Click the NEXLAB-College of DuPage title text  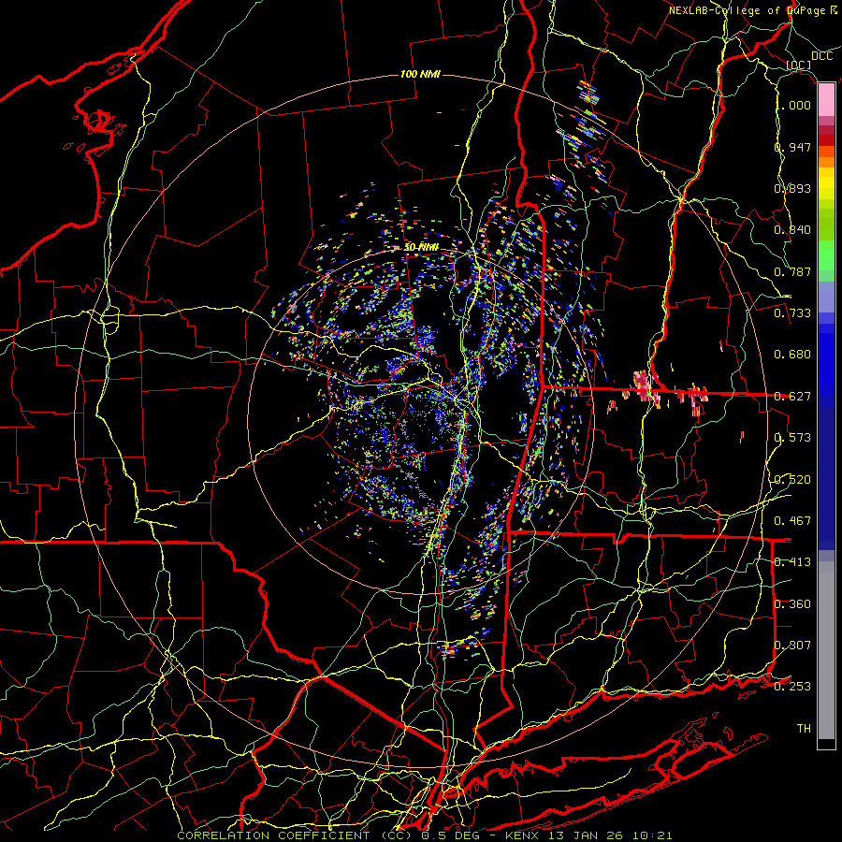(747, 10)
